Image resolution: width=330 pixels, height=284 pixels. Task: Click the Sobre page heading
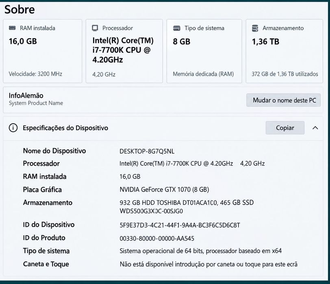click(20, 9)
